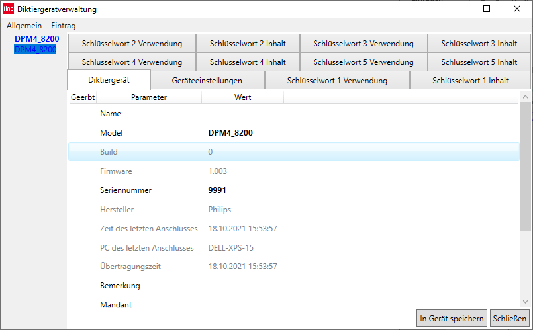533x330 pixels.
Task: Open the Allgemein menu
Action: [x=24, y=26]
